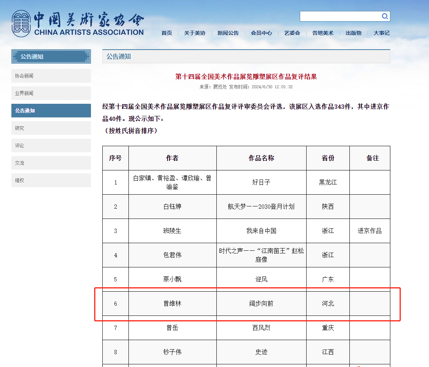Open the 大事记 navigation item
This screenshot has width=429, height=367.
pos(381,33)
